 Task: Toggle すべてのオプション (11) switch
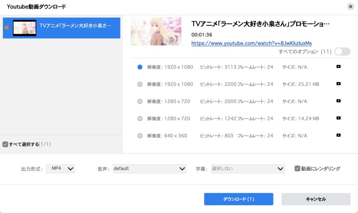point(342,52)
